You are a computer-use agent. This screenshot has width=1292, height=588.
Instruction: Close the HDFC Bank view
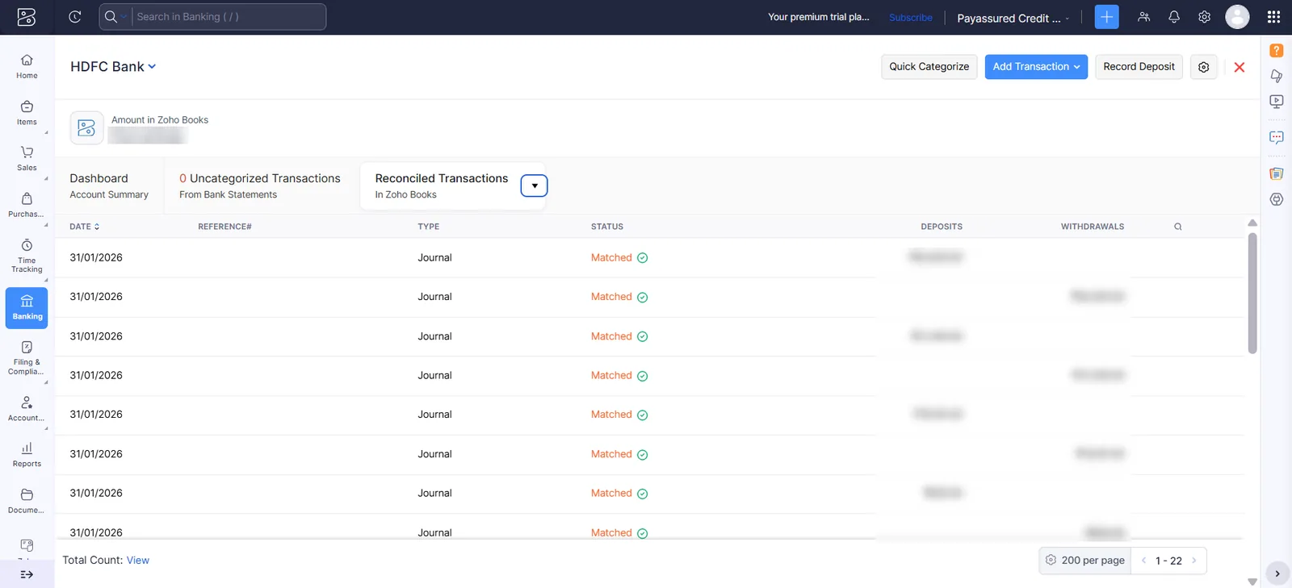(1240, 67)
